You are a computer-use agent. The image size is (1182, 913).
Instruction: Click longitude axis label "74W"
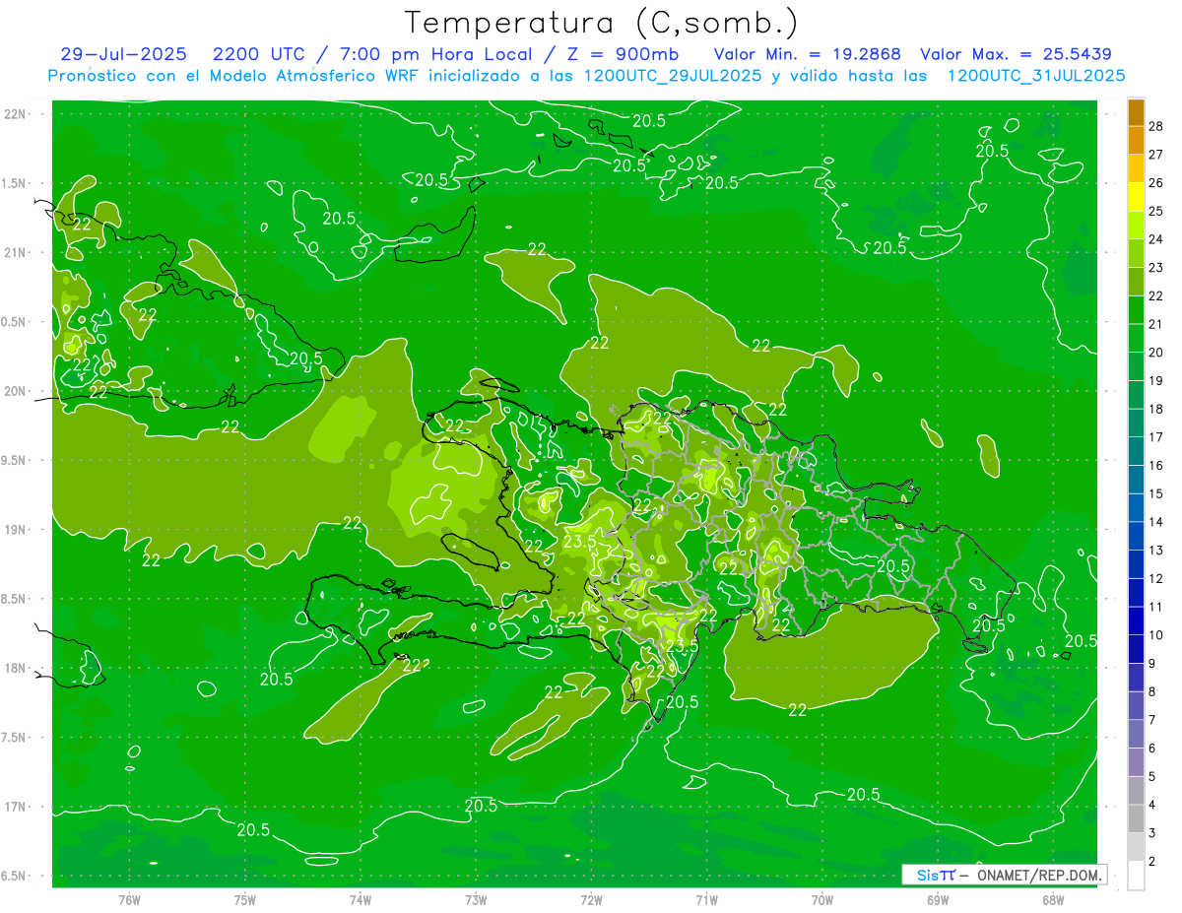pos(361,900)
